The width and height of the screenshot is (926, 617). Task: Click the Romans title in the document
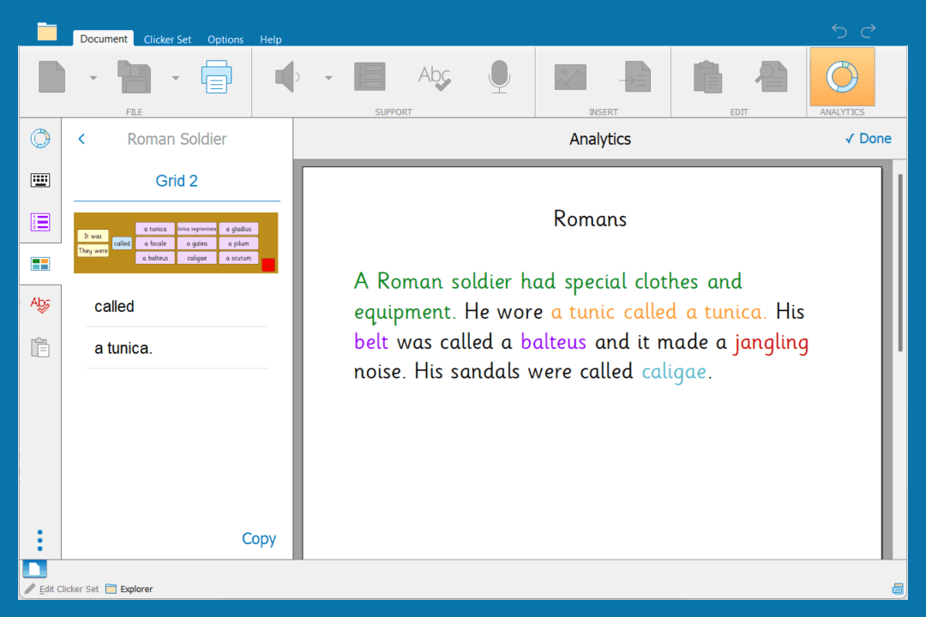click(590, 219)
